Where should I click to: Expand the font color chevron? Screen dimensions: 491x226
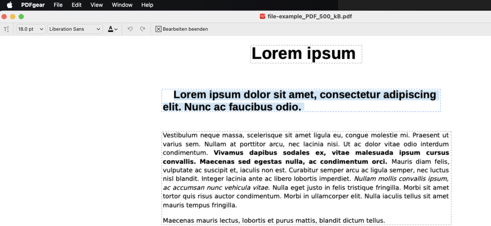click(x=116, y=29)
